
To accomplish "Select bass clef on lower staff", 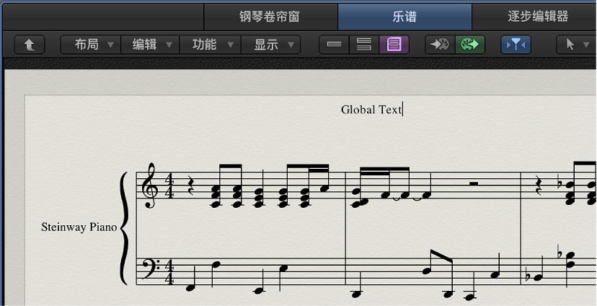I will [x=151, y=269].
